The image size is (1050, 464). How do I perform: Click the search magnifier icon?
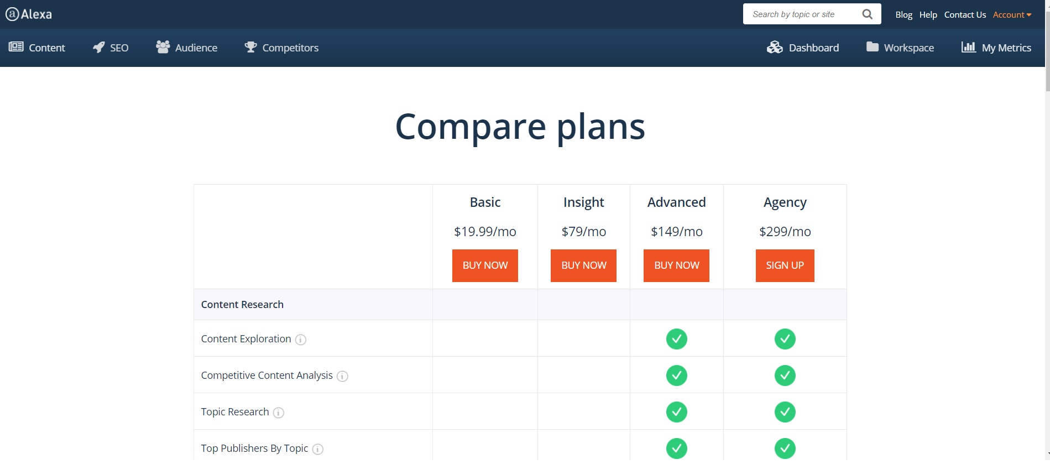tap(867, 14)
